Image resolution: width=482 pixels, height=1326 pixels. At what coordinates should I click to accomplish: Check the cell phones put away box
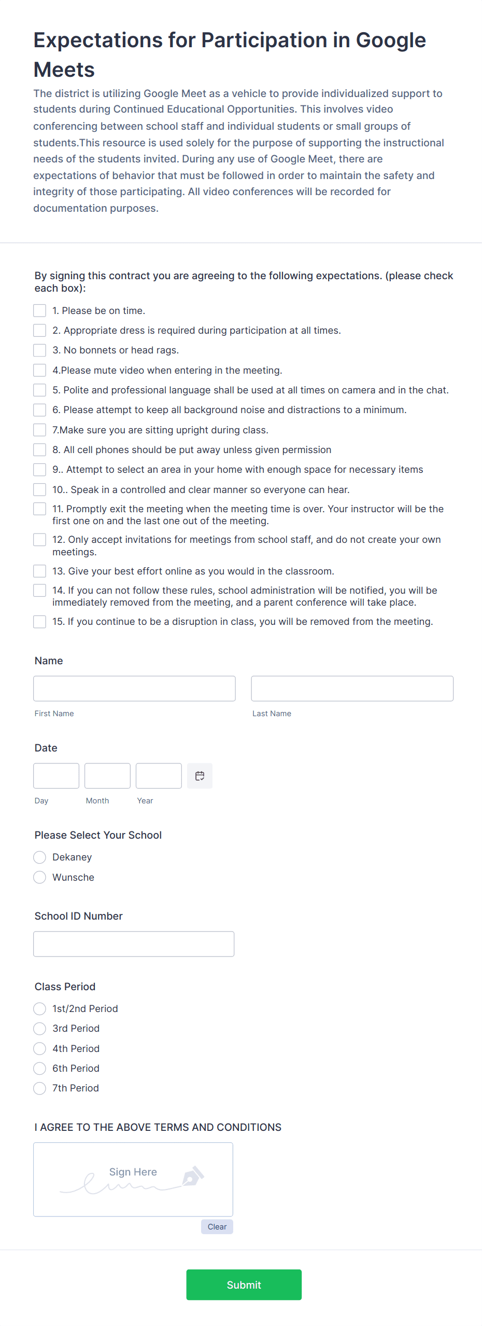coord(39,449)
